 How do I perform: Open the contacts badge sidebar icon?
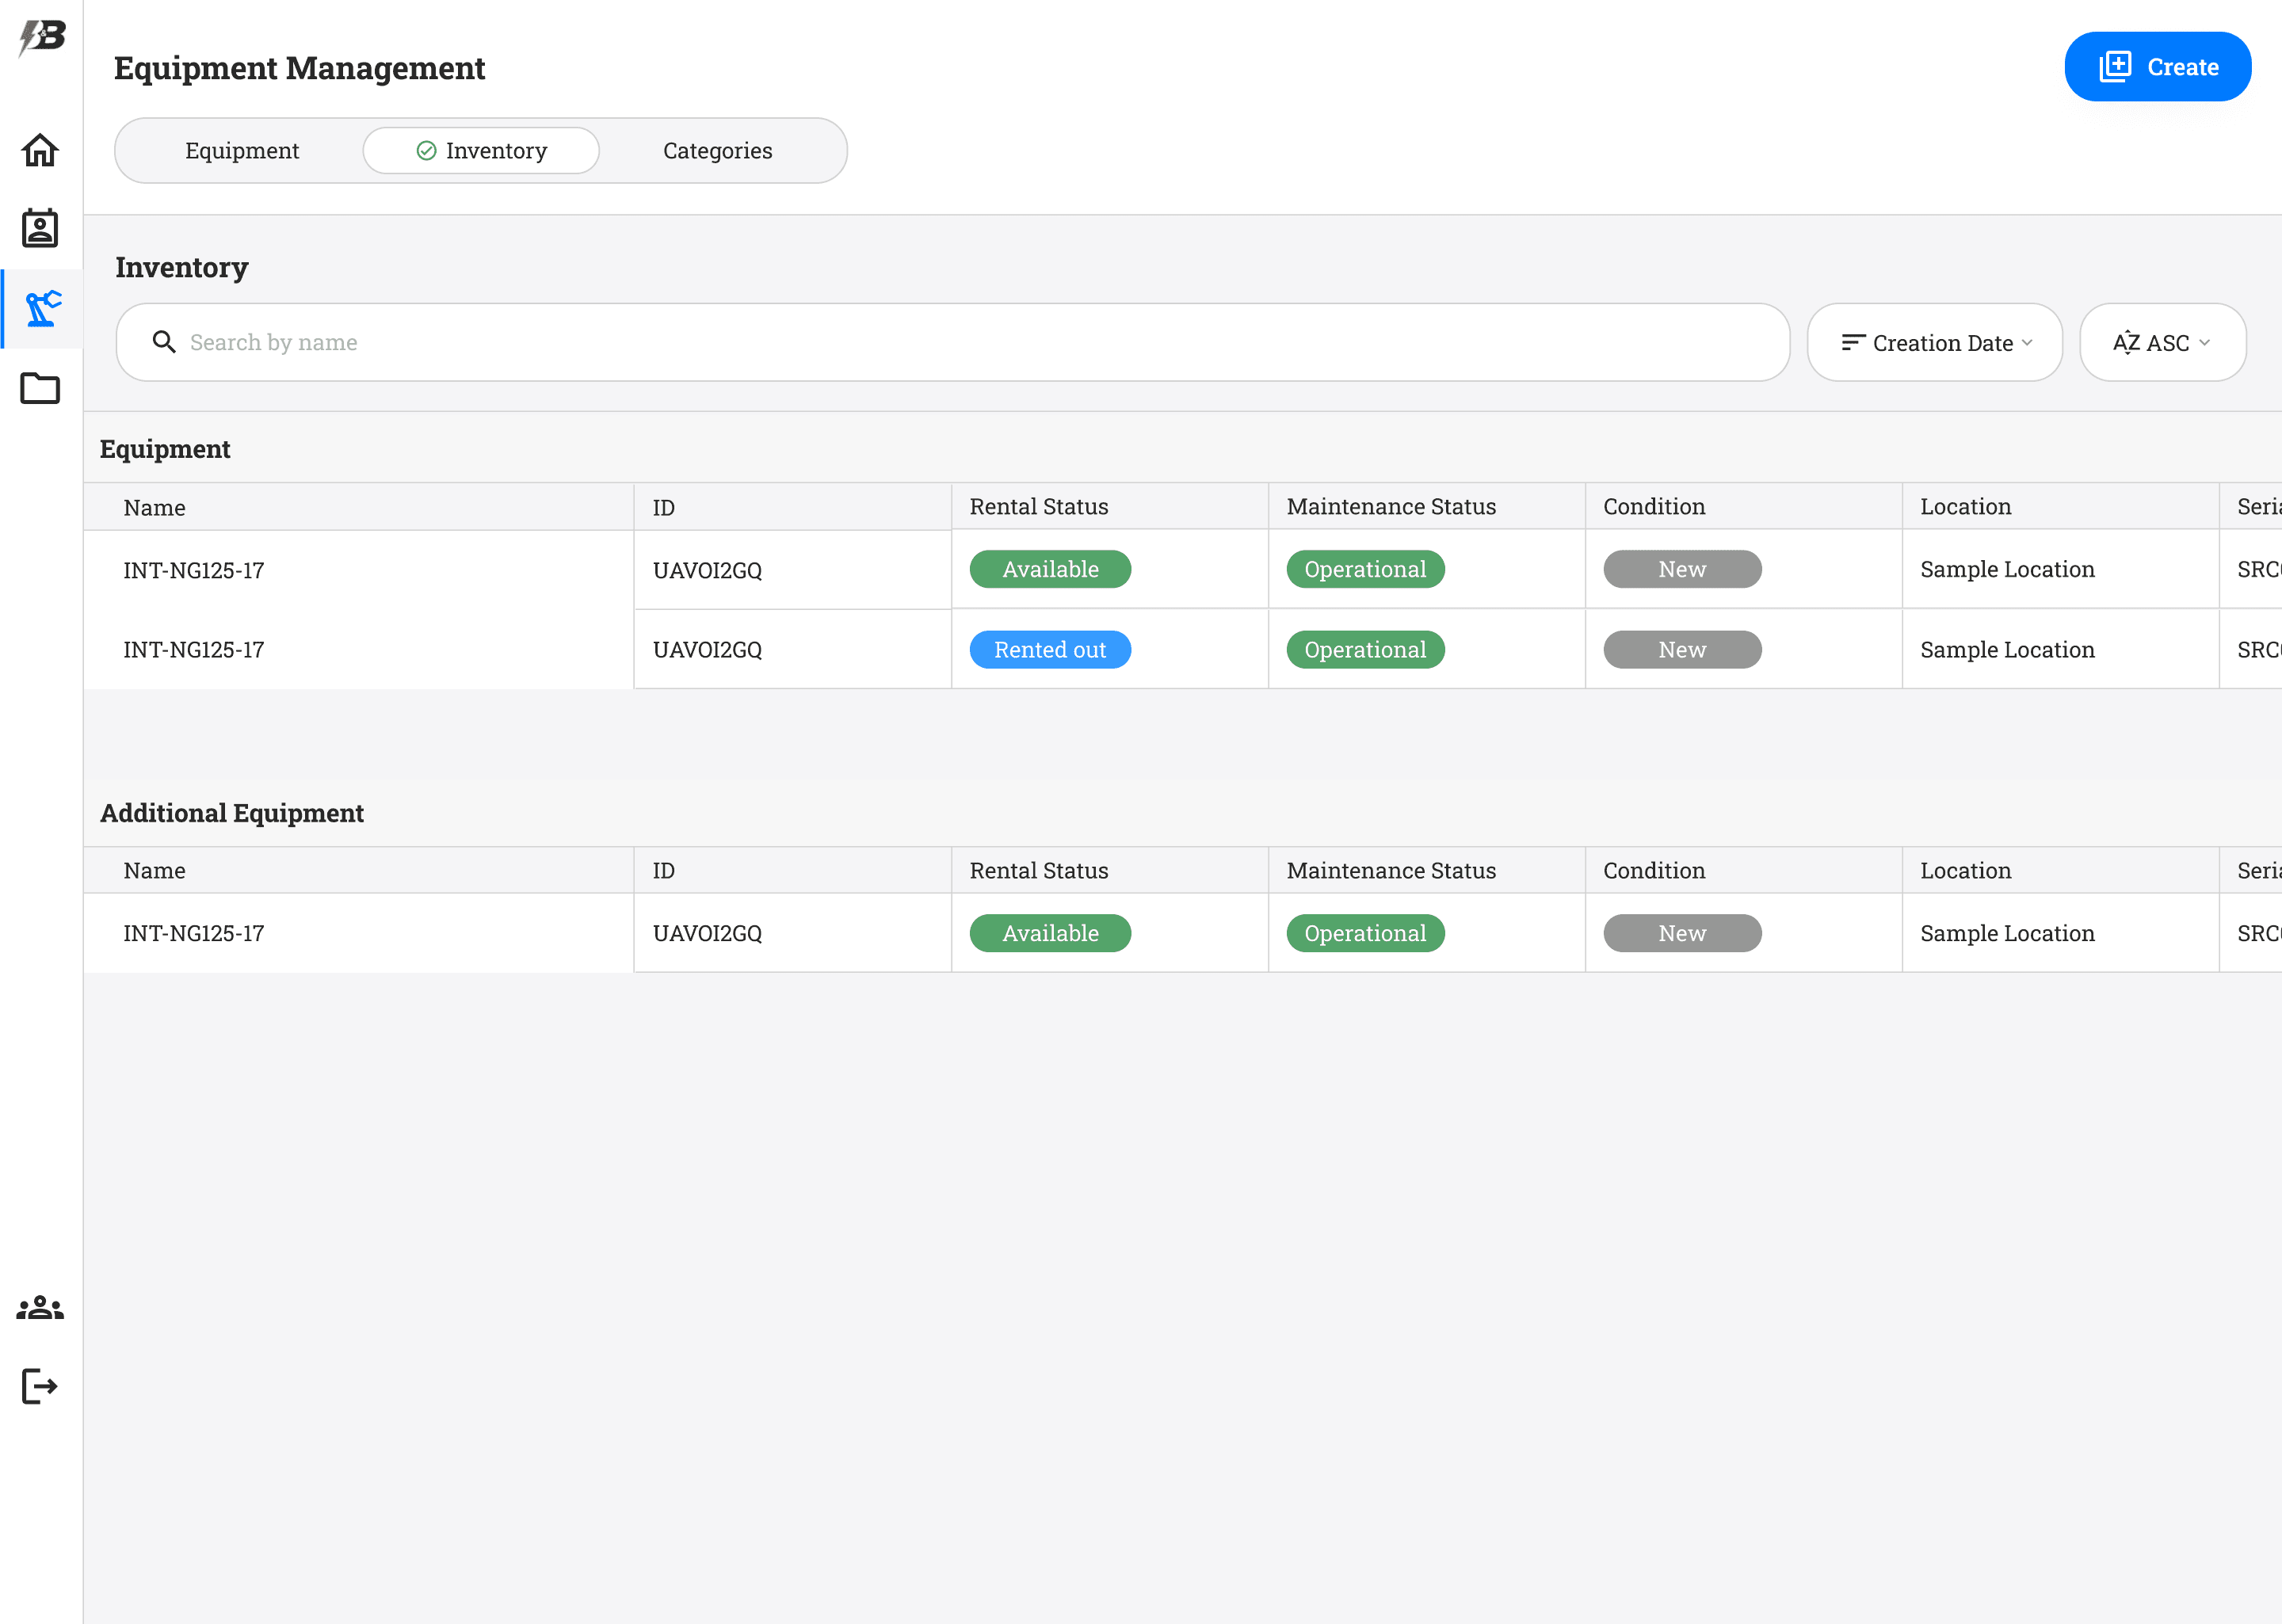tap(40, 229)
